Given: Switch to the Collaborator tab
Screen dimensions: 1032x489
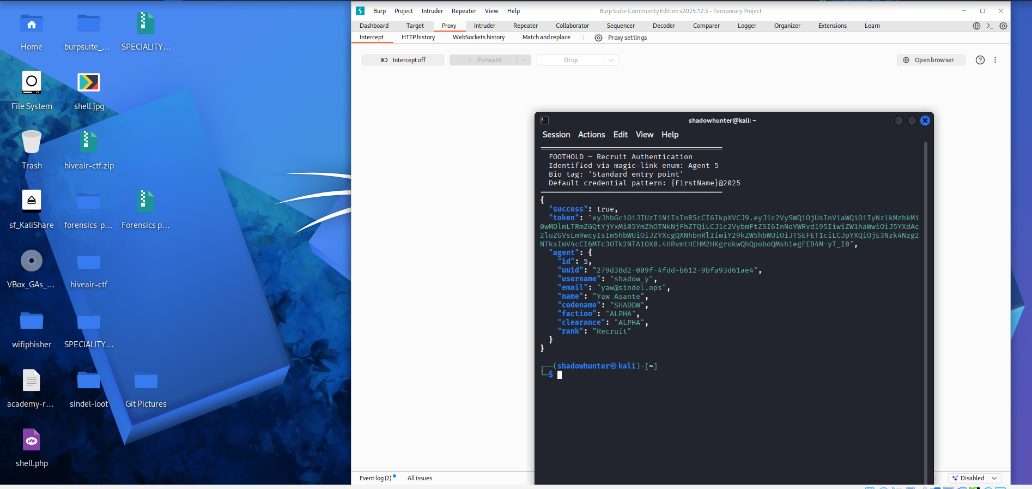Looking at the screenshot, I should coord(572,26).
